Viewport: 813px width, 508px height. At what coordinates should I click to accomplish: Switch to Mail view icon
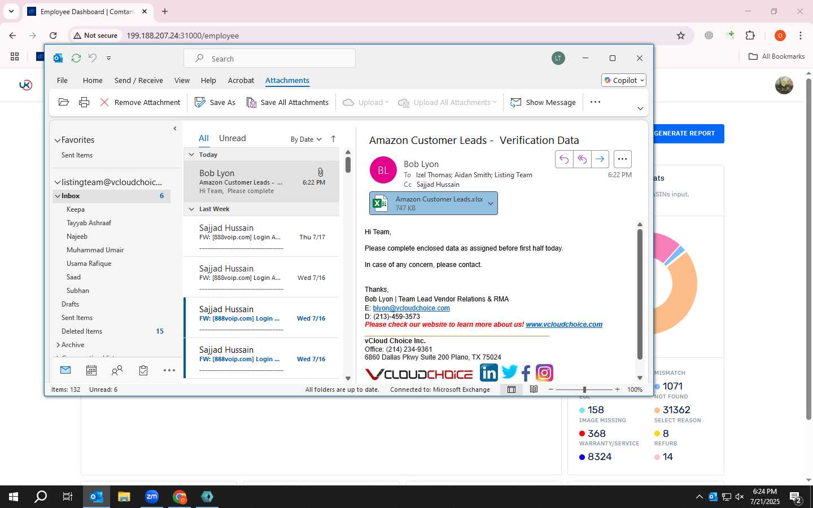(x=65, y=370)
